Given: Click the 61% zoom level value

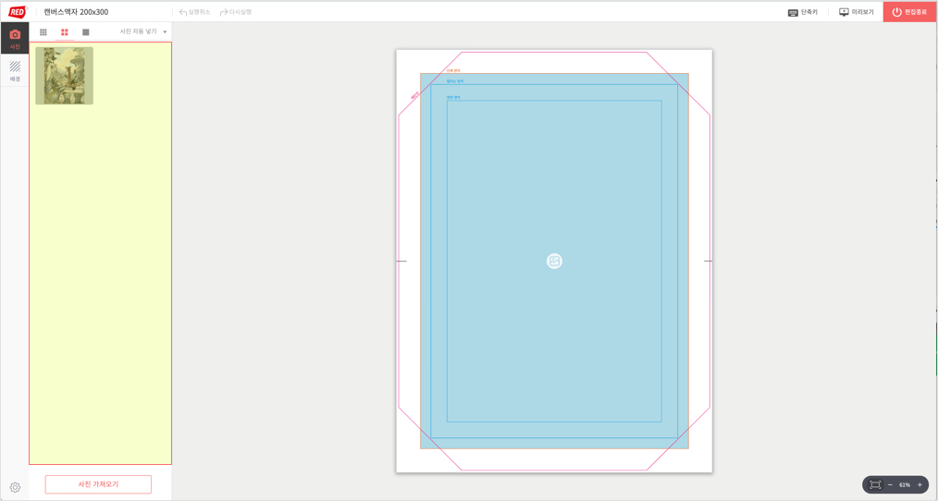Looking at the screenshot, I should (x=905, y=485).
